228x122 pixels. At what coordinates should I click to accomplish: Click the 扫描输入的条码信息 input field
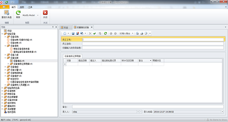(x=153, y=47)
